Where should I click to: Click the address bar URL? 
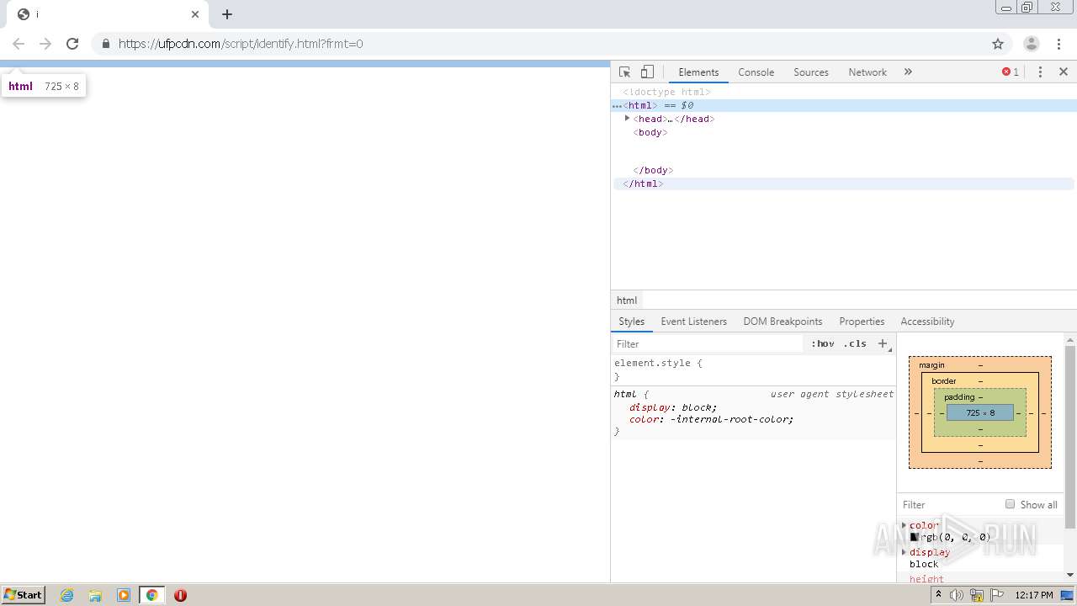(241, 44)
